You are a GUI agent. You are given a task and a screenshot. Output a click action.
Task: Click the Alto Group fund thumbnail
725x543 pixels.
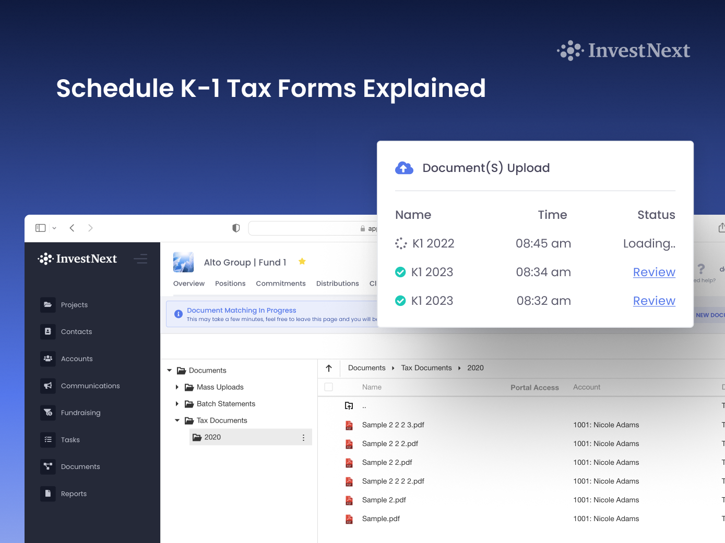click(183, 262)
